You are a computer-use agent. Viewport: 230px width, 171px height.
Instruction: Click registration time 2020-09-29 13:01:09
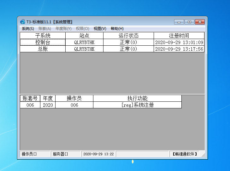point(179,42)
